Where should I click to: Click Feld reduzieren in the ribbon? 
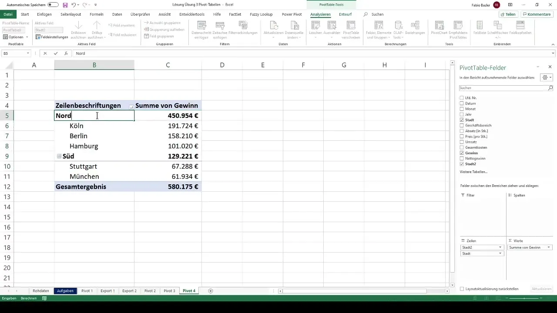[122, 35]
